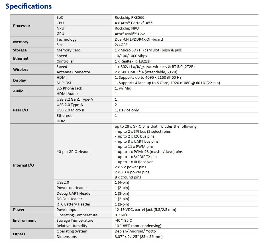The image size is (267, 245).
Task: Select the USB 3.2 Gen1 Type-A label
Action: [x=75, y=99]
